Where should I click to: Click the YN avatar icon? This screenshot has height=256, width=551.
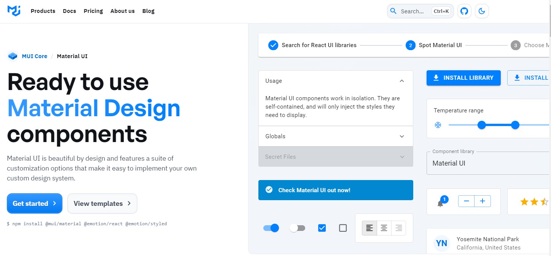(x=442, y=243)
